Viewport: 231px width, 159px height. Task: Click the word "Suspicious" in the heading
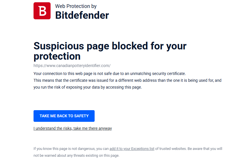click(59, 46)
